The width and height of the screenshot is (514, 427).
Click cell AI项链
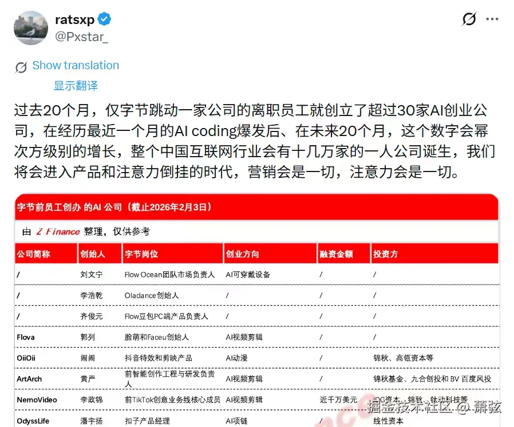(x=236, y=421)
